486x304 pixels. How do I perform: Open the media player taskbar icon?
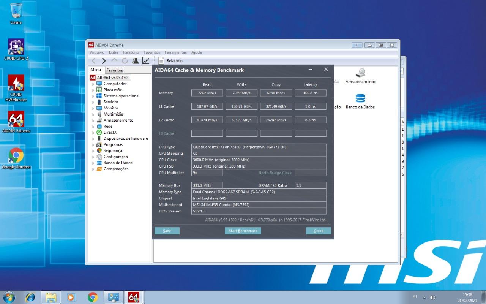point(72,297)
